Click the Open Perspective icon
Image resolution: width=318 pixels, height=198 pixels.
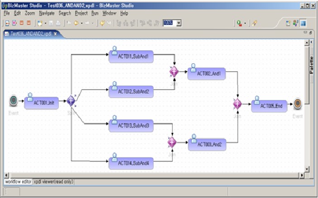point(288,24)
